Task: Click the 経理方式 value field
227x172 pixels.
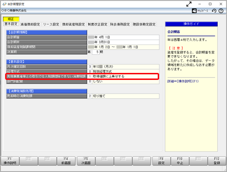Action: coord(123,72)
